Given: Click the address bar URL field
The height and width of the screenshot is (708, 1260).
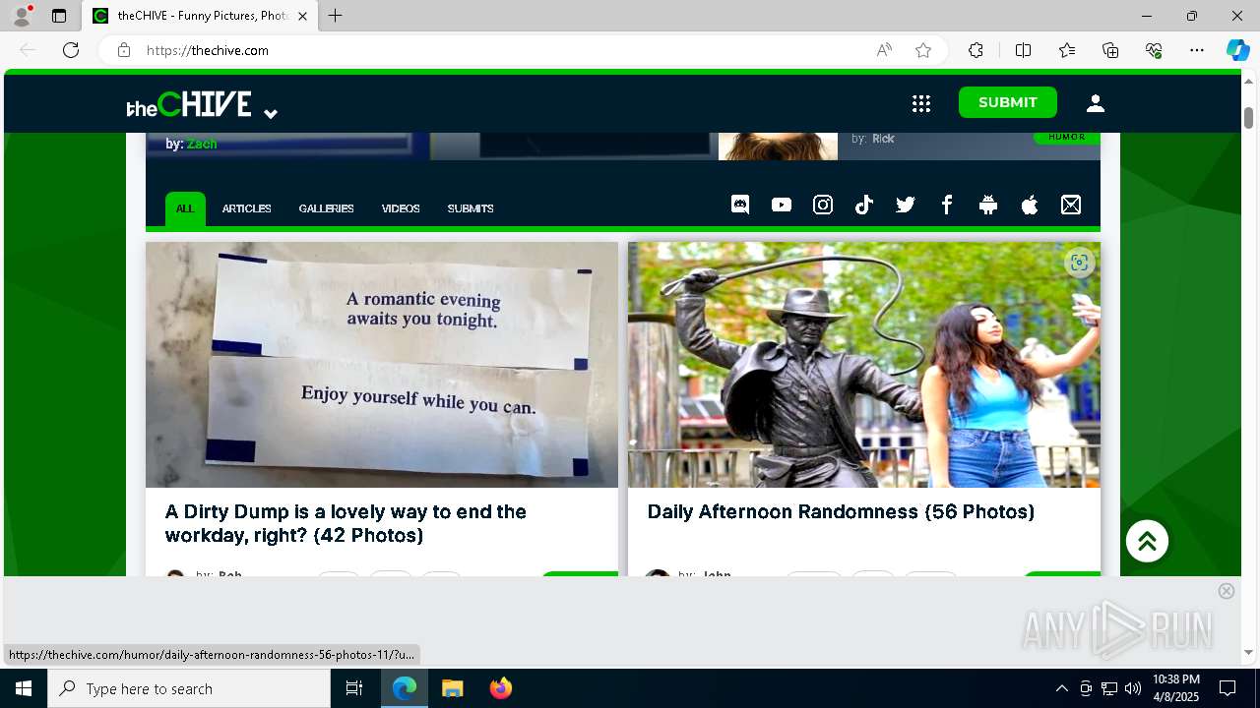Looking at the screenshot, I should click(x=502, y=50).
